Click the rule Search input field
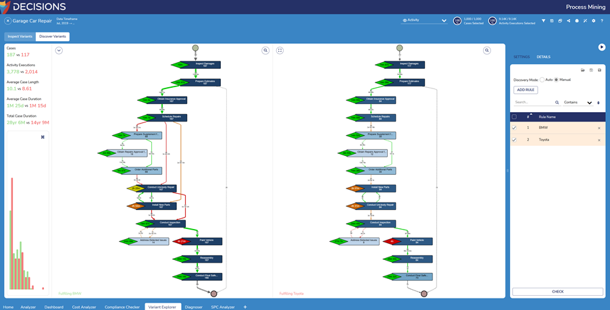The height and width of the screenshot is (310, 610). pyautogui.click(x=534, y=103)
